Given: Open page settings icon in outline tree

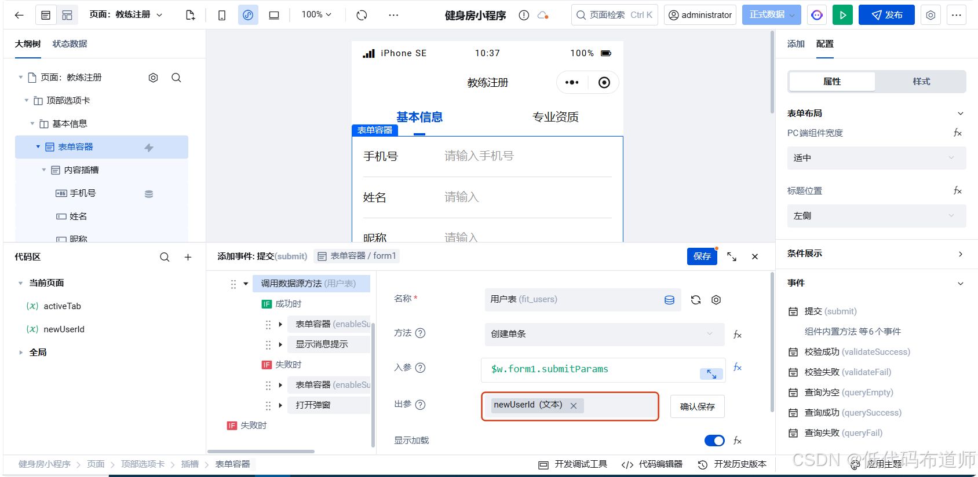Looking at the screenshot, I should tap(153, 78).
